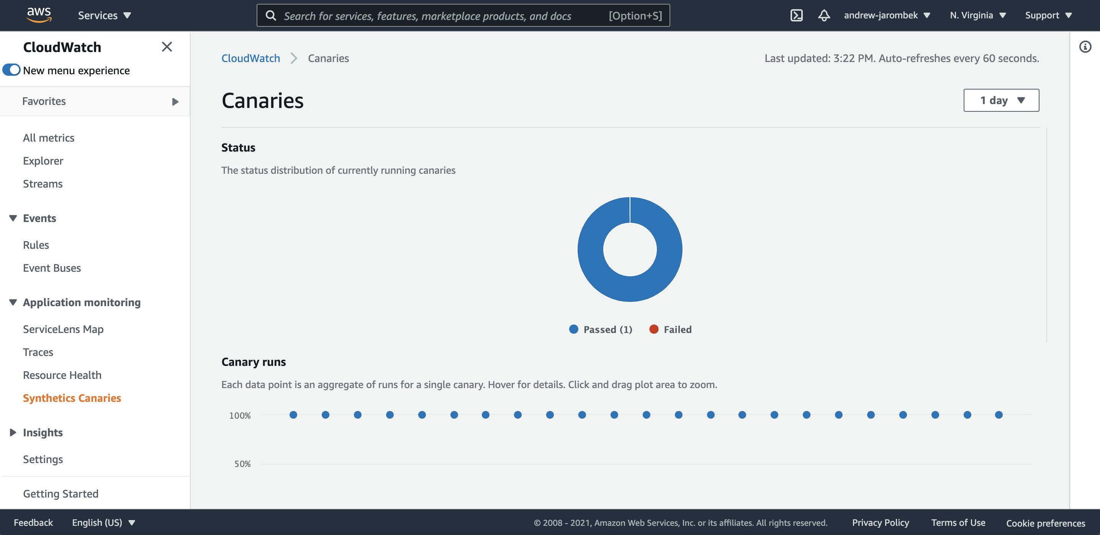Open the Services dropdown menu

point(104,15)
